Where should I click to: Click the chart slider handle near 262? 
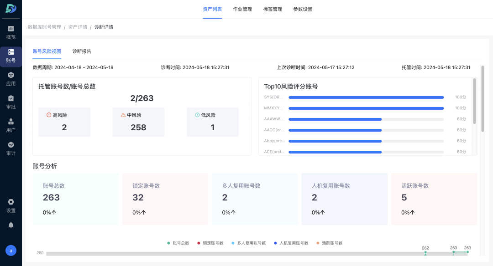click(425, 252)
